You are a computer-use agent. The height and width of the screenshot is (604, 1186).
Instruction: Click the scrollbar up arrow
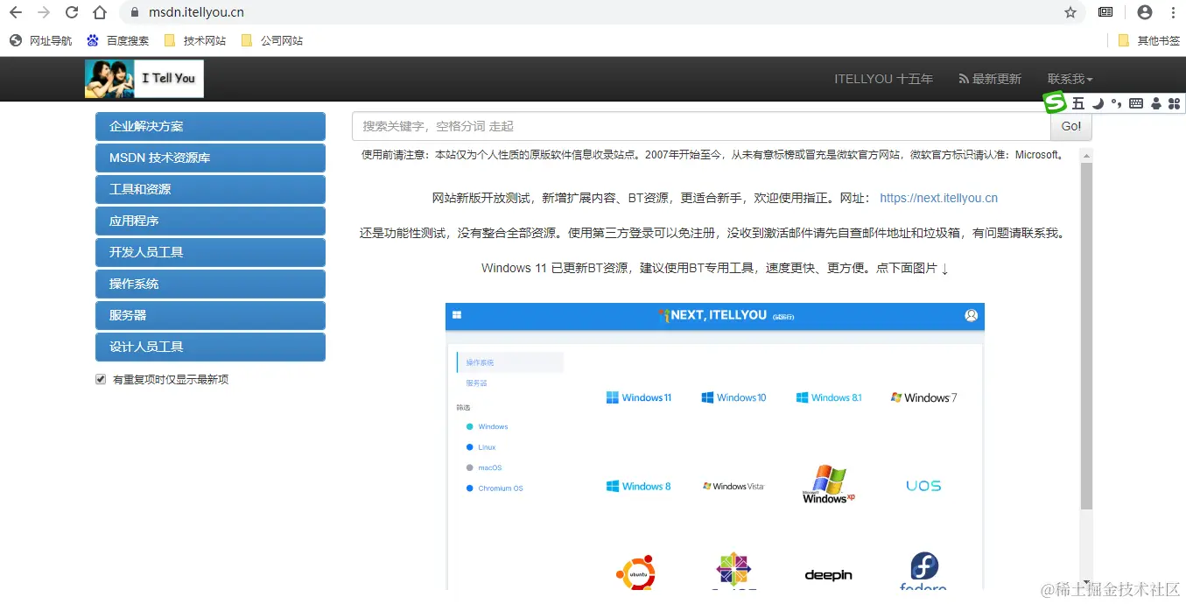coord(1086,156)
